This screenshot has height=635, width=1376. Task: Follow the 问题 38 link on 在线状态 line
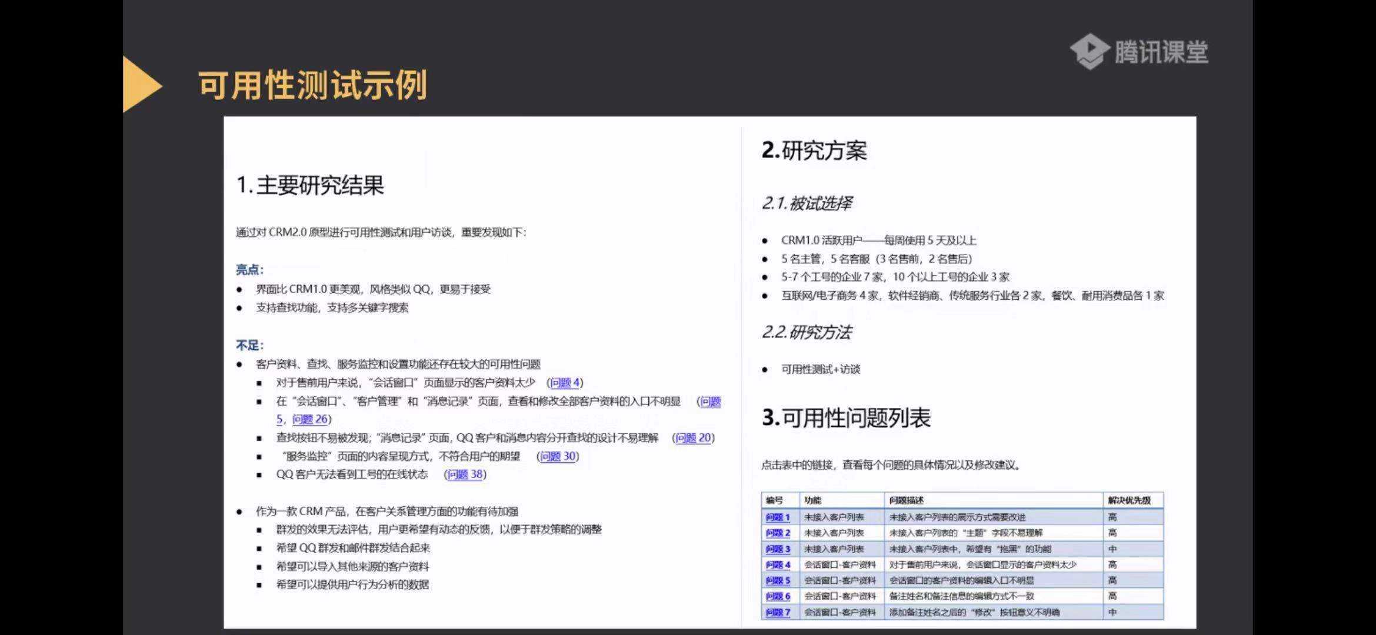tap(465, 474)
